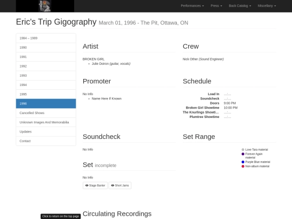This screenshot has height=219, width=292.
Task: Click the Updates sidebar link
Action: (x=46, y=131)
